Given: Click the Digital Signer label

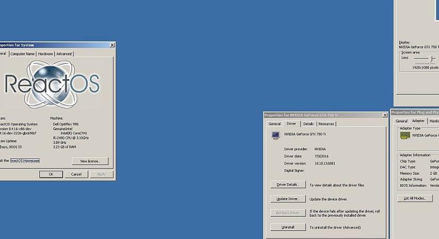Looking at the screenshot, I should (294, 170).
